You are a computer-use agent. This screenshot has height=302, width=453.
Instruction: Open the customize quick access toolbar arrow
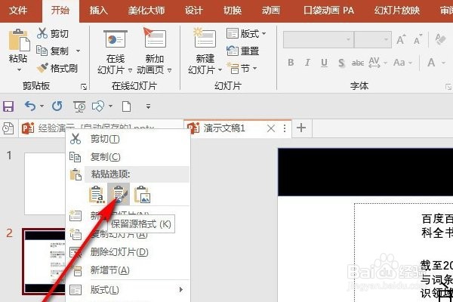tap(148, 106)
